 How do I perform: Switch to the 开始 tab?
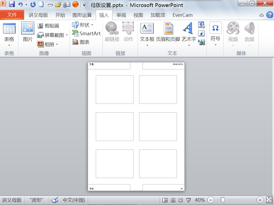click(x=60, y=15)
